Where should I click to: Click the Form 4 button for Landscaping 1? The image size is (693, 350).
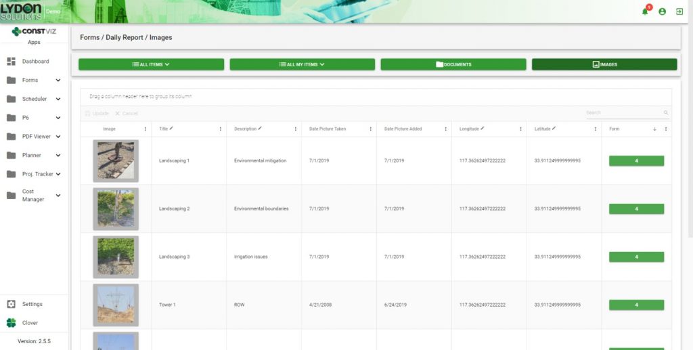(x=636, y=160)
